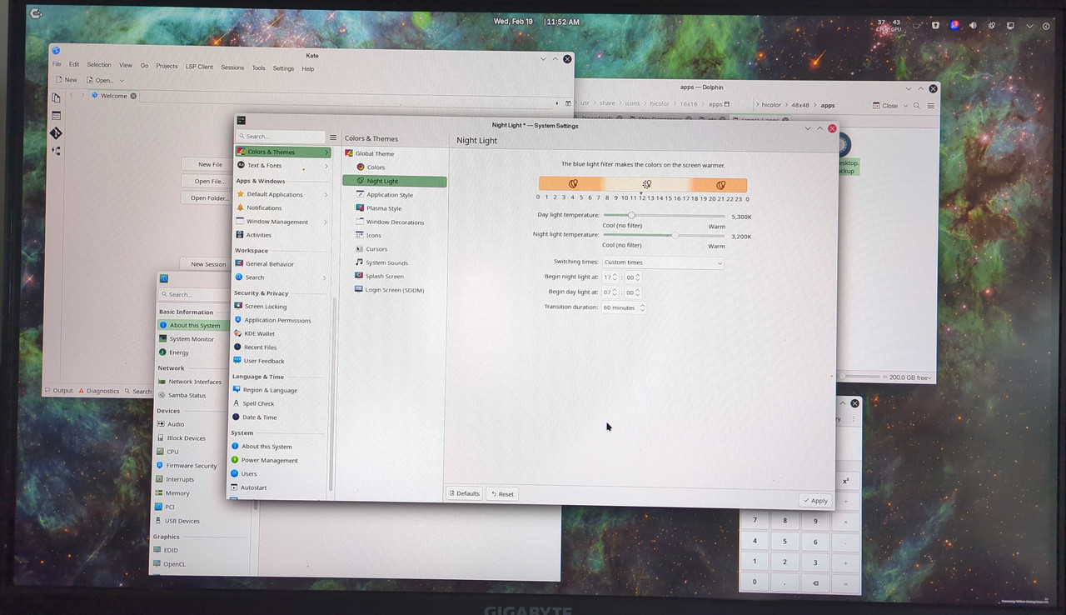Open the Switching times dropdown
The width and height of the screenshot is (1066, 615).
(x=663, y=262)
